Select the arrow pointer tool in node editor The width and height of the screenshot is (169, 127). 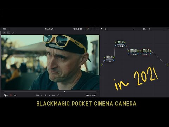pyautogui.click(x=102, y=29)
